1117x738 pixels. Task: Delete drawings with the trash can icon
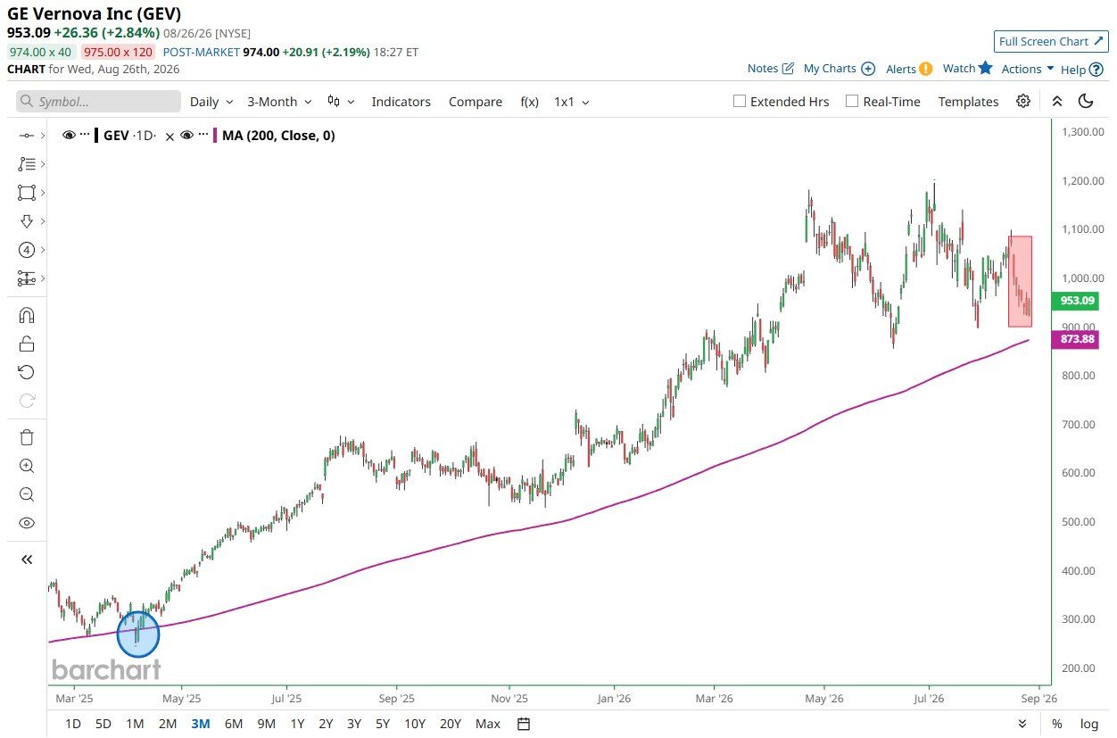27,437
